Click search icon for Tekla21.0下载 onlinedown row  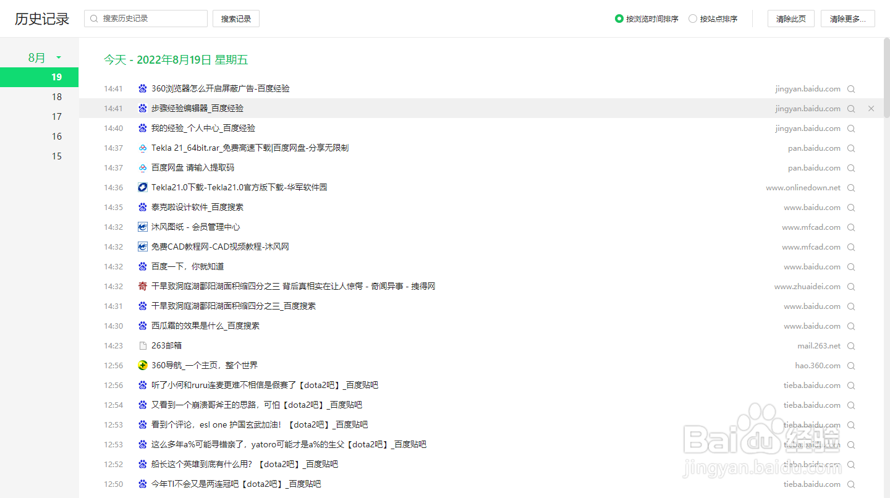[851, 188]
